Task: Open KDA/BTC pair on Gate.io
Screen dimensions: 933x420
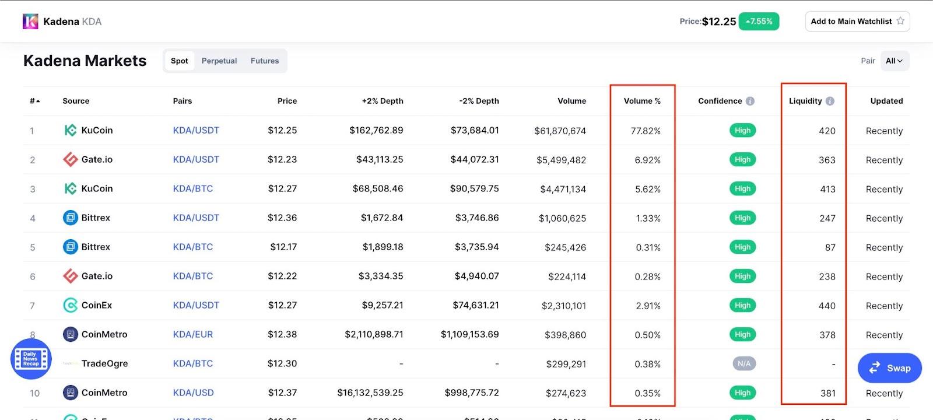Action: [193, 276]
